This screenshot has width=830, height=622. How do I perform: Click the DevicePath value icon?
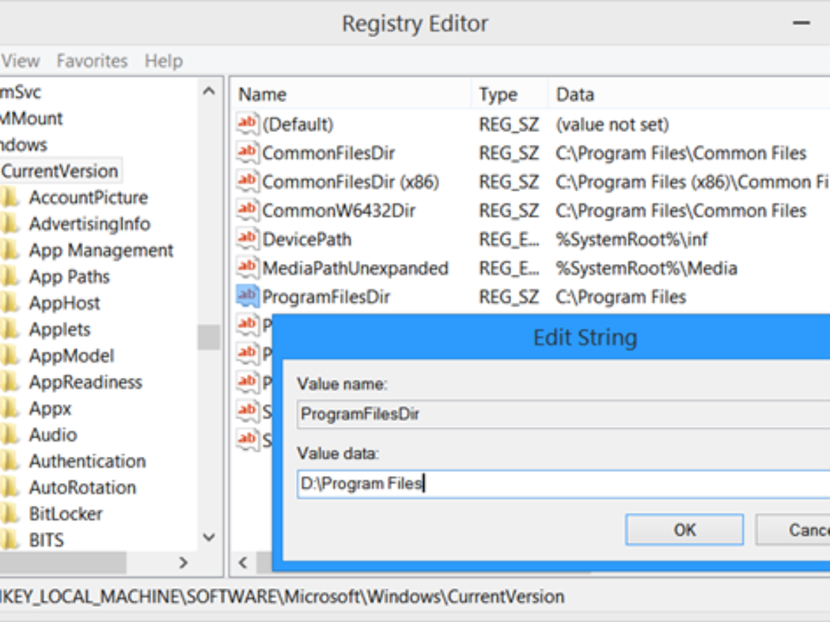(247, 239)
